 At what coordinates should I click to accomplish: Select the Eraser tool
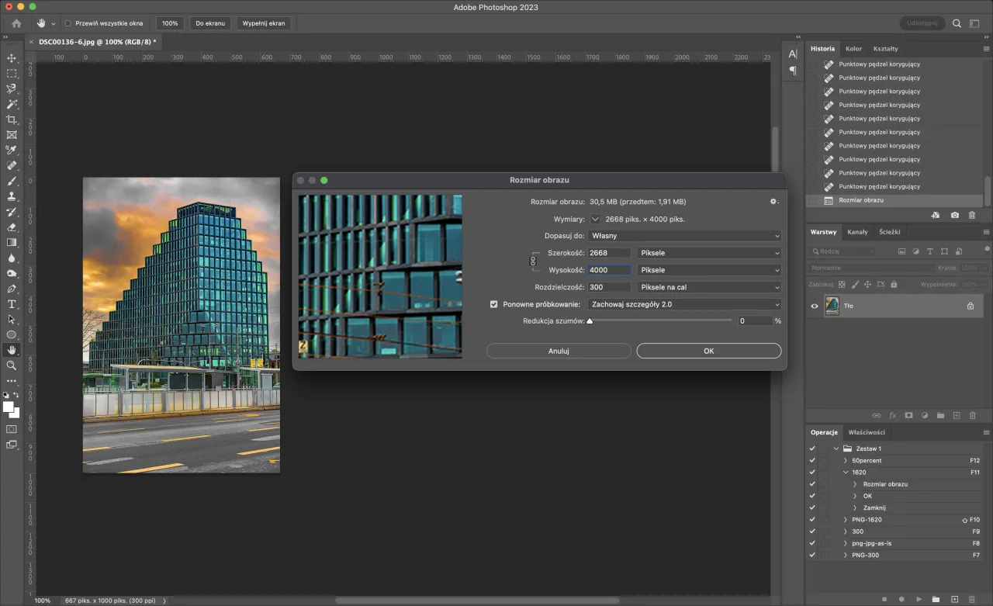click(x=12, y=227)
